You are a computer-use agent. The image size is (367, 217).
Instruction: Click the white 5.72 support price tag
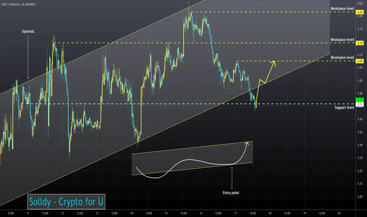click(360, 105)
